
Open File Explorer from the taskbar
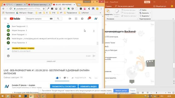(x=8, y=96)
